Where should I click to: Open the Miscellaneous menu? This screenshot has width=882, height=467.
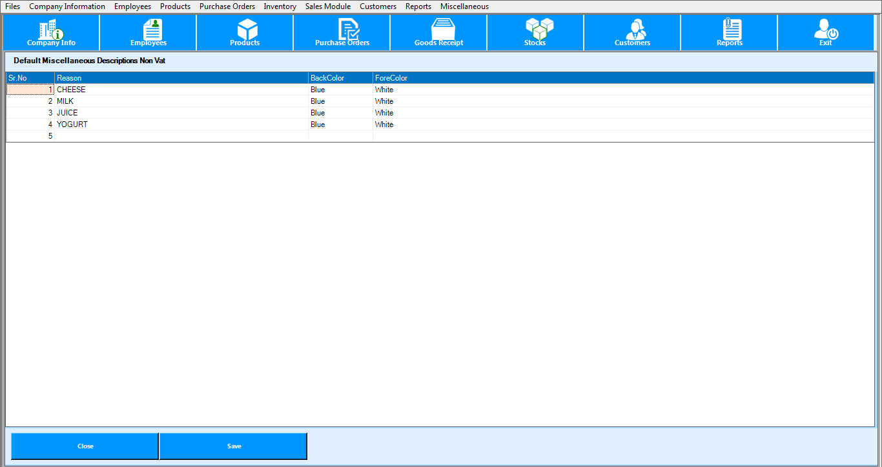pos(464,6)
